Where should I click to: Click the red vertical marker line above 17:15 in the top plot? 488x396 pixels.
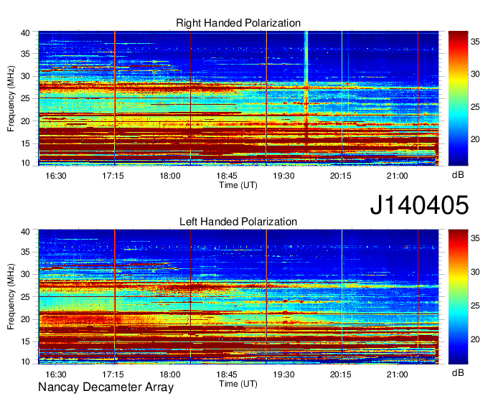[x=115, y=98]
